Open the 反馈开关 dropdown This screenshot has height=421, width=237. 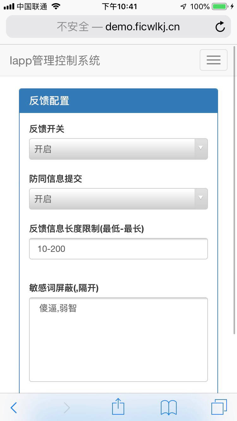(112, 149)
